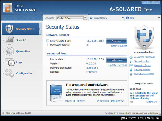Click the info icon beside Detected objects
Image resolution: width=162 pixels, height=121 pixels.
point(48,45)
